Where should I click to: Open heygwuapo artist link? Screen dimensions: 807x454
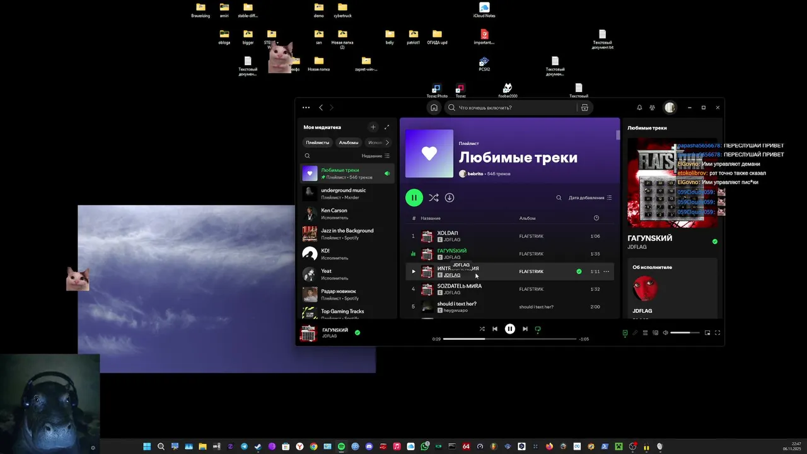(x=456, y=310)
